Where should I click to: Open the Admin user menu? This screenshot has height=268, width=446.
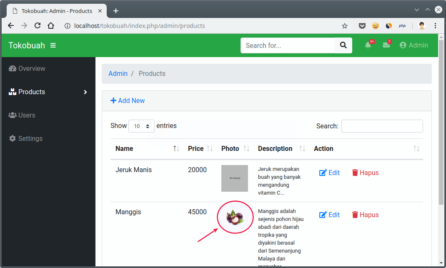click(x=414, y=45)
